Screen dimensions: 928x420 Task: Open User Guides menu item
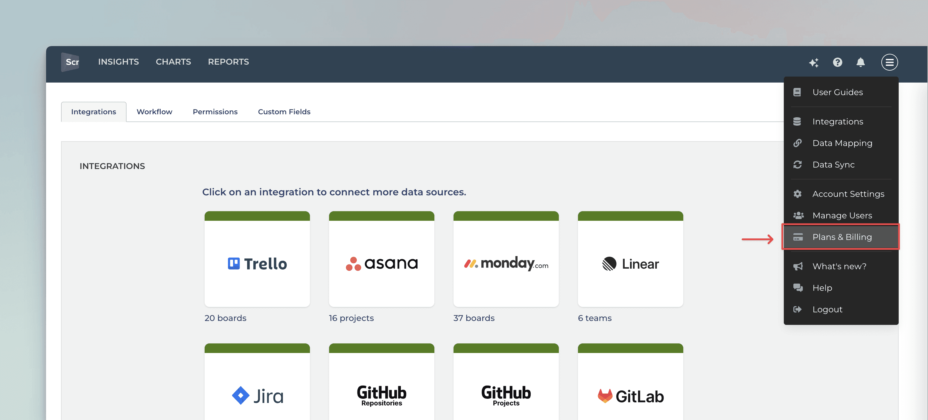pos(837,92)
